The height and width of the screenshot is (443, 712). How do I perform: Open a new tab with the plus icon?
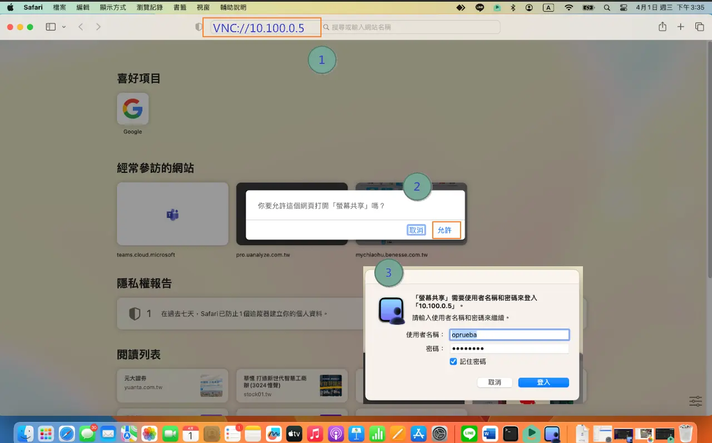680,26
